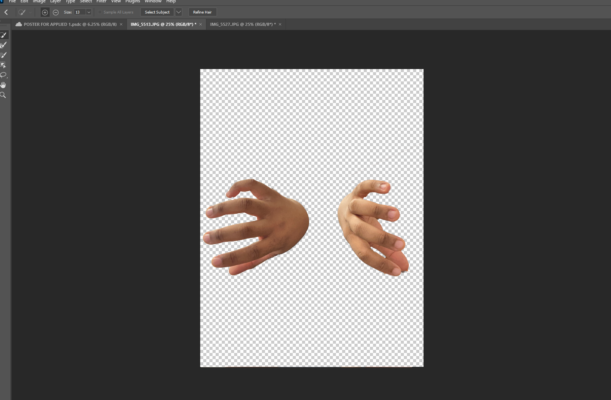Open the File menu
The width and height of the screenshot is (611, 400).
(12, 2)
